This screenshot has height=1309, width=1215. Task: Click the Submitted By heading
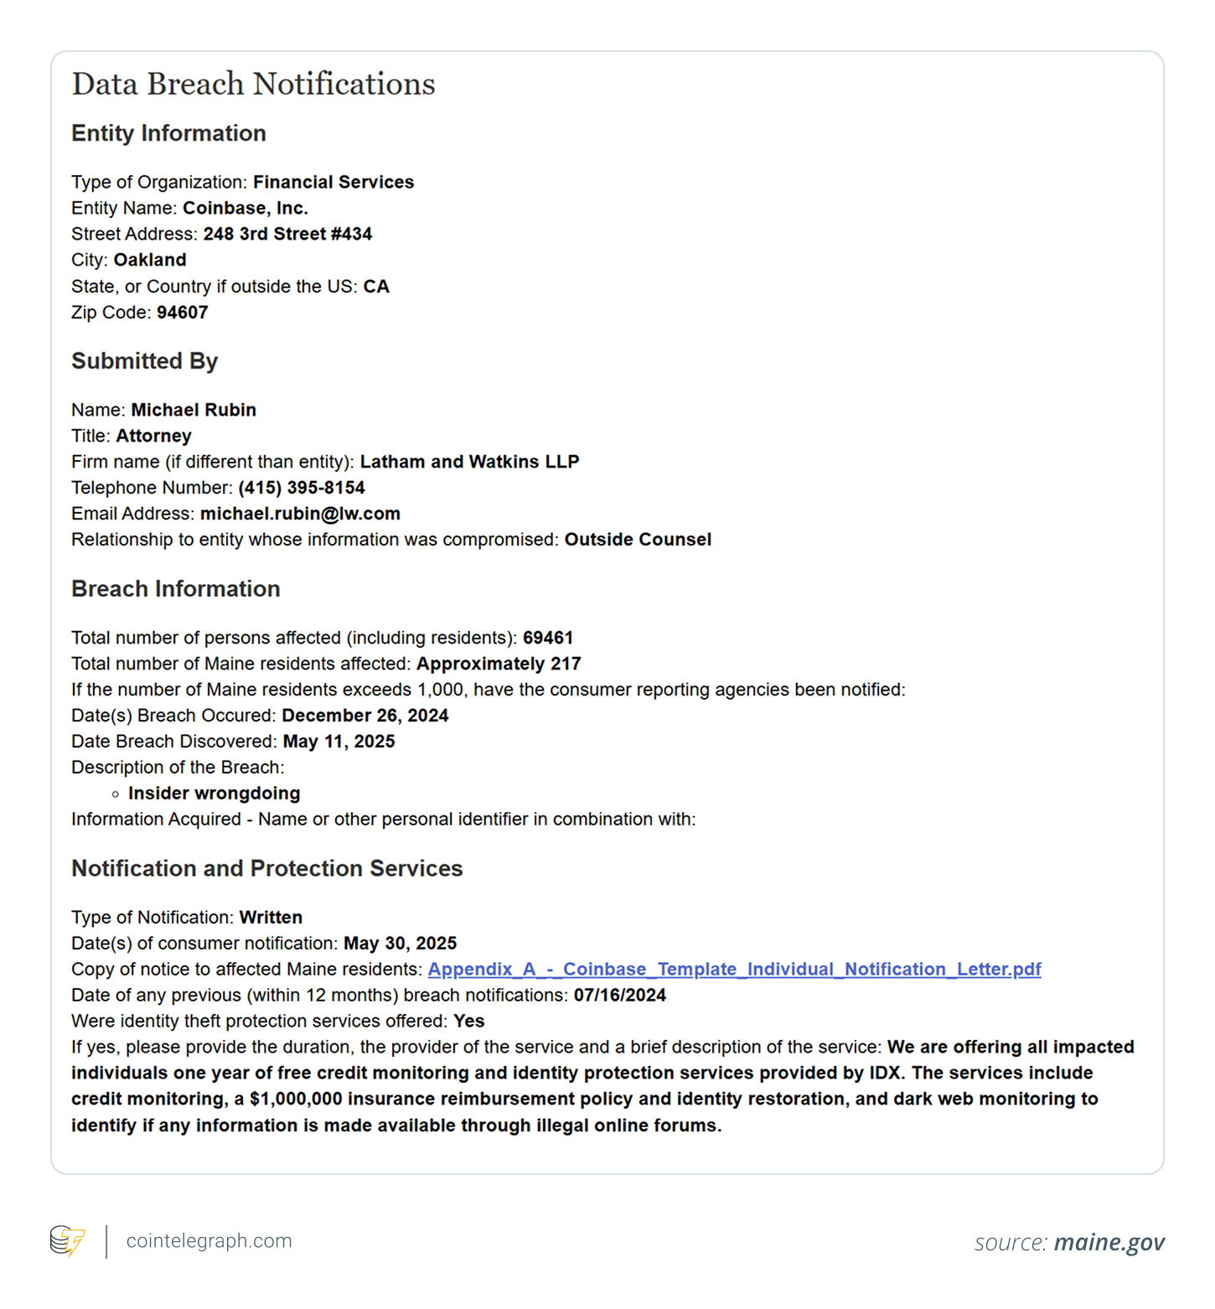(144, 361)
